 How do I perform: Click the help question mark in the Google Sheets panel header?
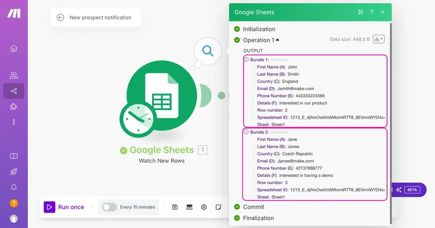372,12
